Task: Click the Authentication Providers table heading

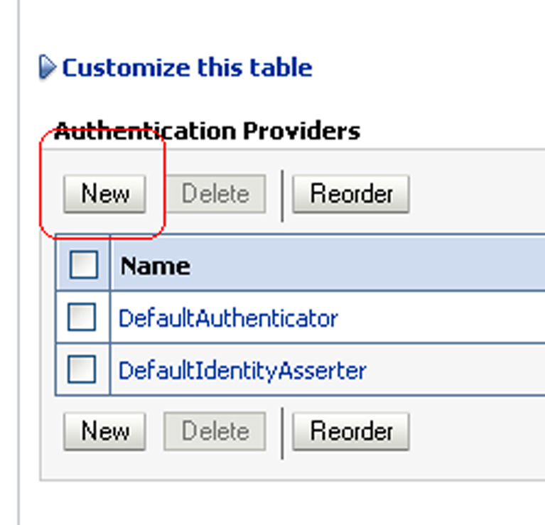Action: 207,131
